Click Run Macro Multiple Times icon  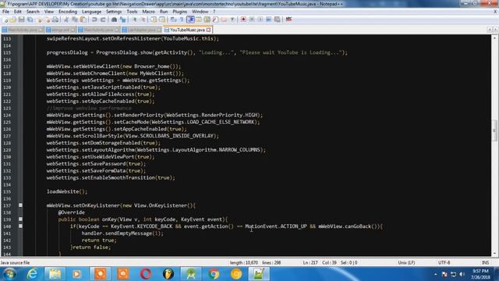(268, 20)
